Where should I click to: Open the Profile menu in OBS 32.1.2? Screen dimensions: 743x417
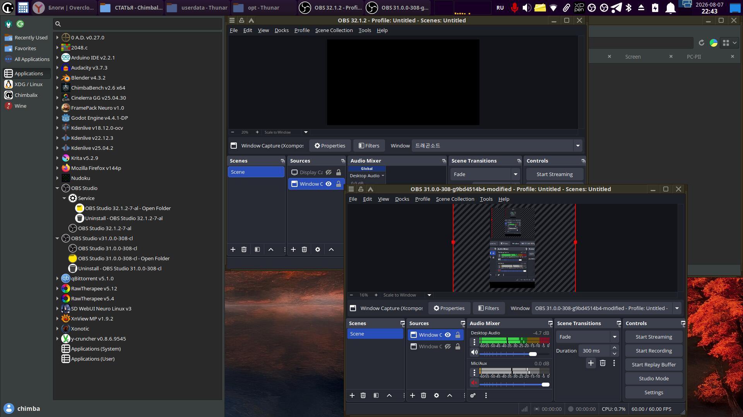tap(302, 31)
